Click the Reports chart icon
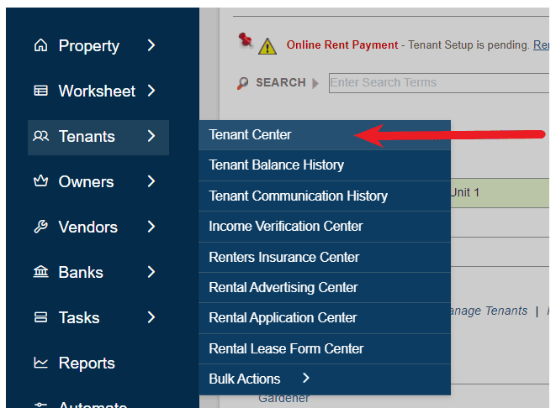The width and height of the screenshot is (556, 413). [x=40, y=363]
